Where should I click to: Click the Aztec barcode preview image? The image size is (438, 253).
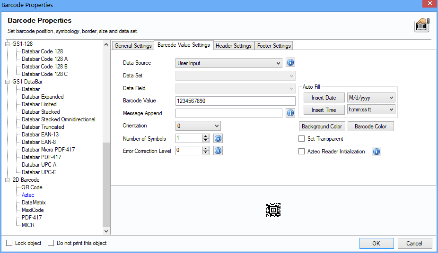click(273, 210)
